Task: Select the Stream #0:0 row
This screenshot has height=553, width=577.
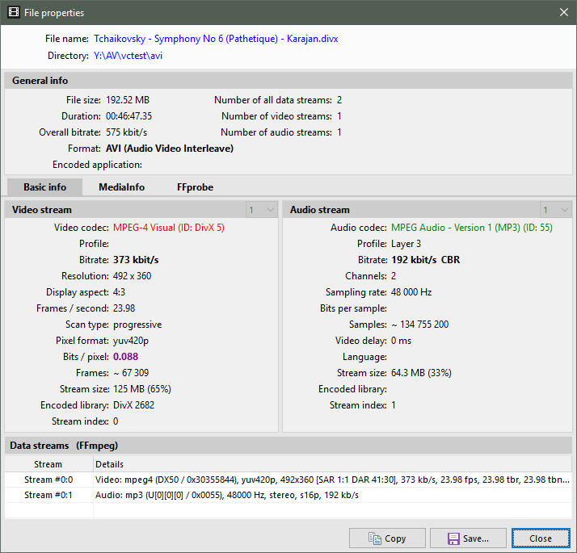Action: [288, 480]
